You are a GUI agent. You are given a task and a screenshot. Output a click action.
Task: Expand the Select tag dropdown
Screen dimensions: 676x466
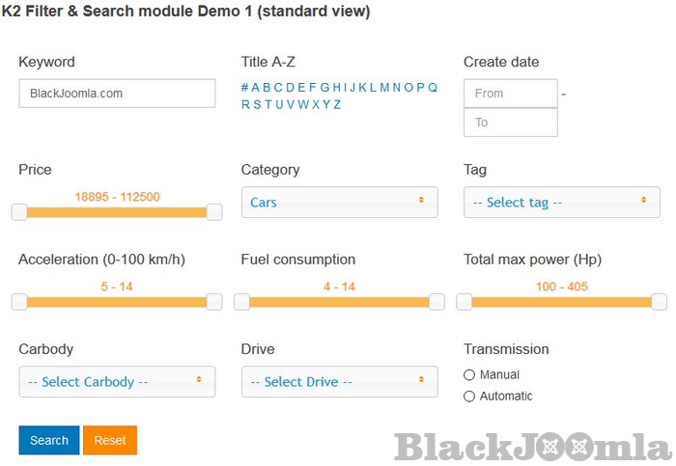pos(561,203)
